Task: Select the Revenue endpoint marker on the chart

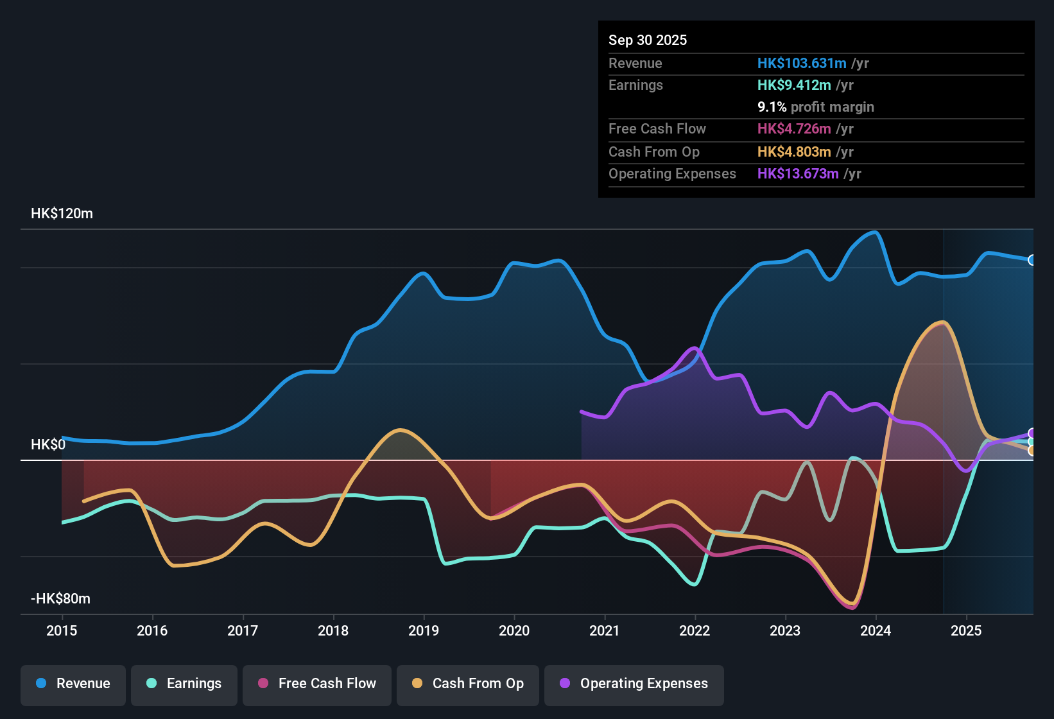Action: pyautogui.click(x=1032, y=259)
